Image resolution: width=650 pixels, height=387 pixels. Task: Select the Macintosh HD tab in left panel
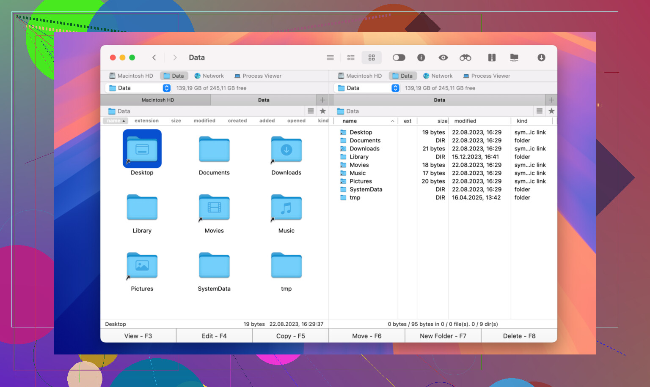tap(157, 100)
